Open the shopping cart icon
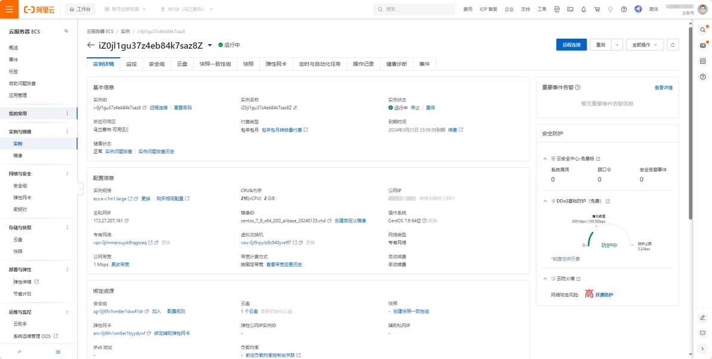Viewport: 712px width, 359px height. coord(597,9)
